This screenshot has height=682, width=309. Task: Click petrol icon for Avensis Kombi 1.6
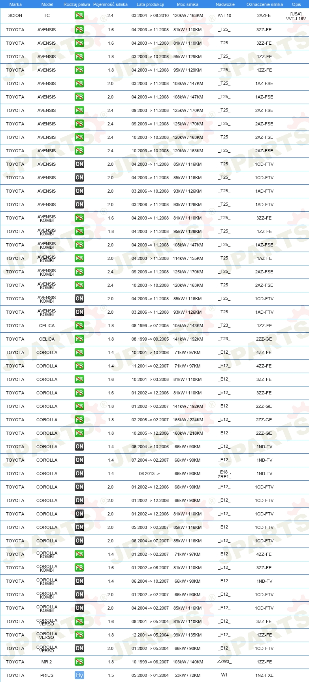pos(79,218)
